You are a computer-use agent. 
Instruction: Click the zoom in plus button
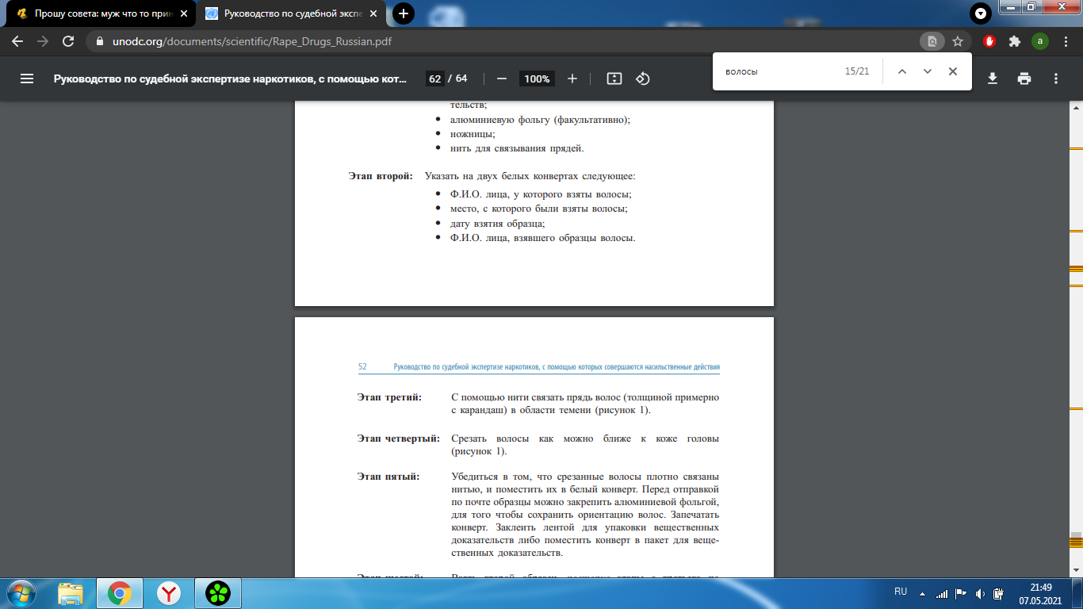click(x=572, y=79)
